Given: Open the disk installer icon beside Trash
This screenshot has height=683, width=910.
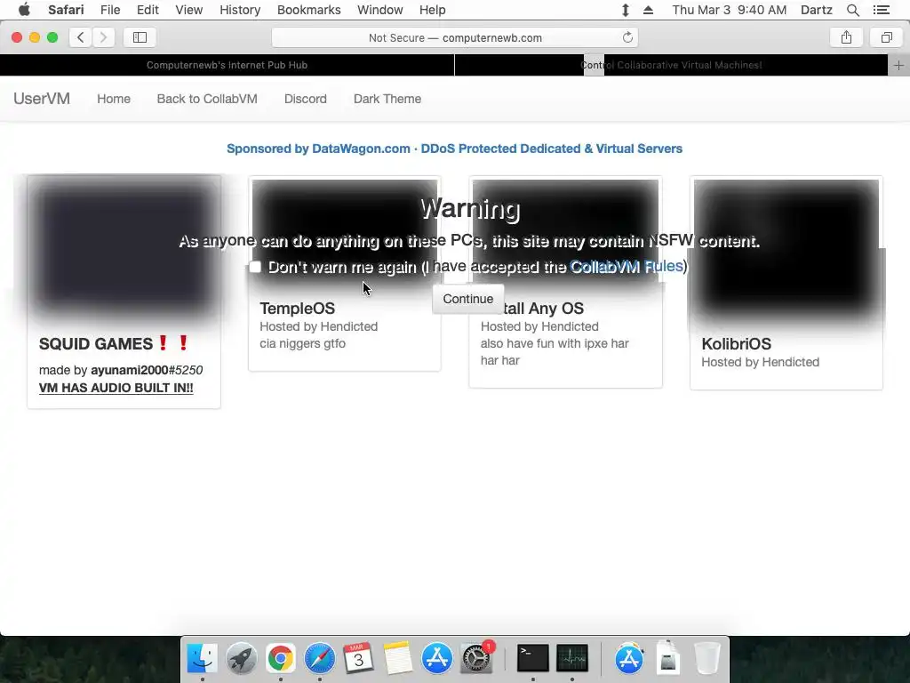Looking at the screenshot, I should [668, 658].
